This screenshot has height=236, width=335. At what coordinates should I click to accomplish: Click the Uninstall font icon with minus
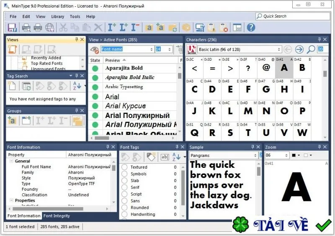[x=135, y=28]
